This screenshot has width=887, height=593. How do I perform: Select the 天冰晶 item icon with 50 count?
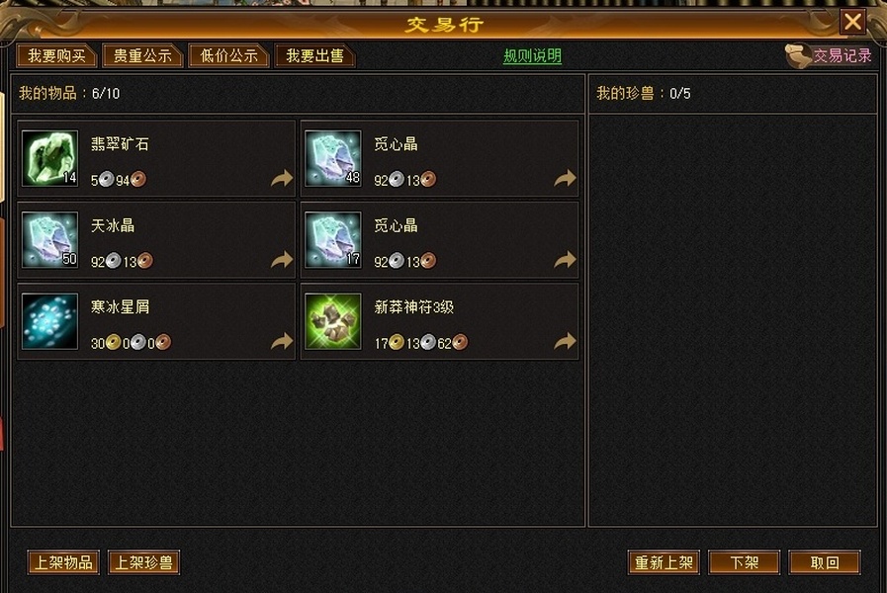pyautogui.click(x=49, y=240)
